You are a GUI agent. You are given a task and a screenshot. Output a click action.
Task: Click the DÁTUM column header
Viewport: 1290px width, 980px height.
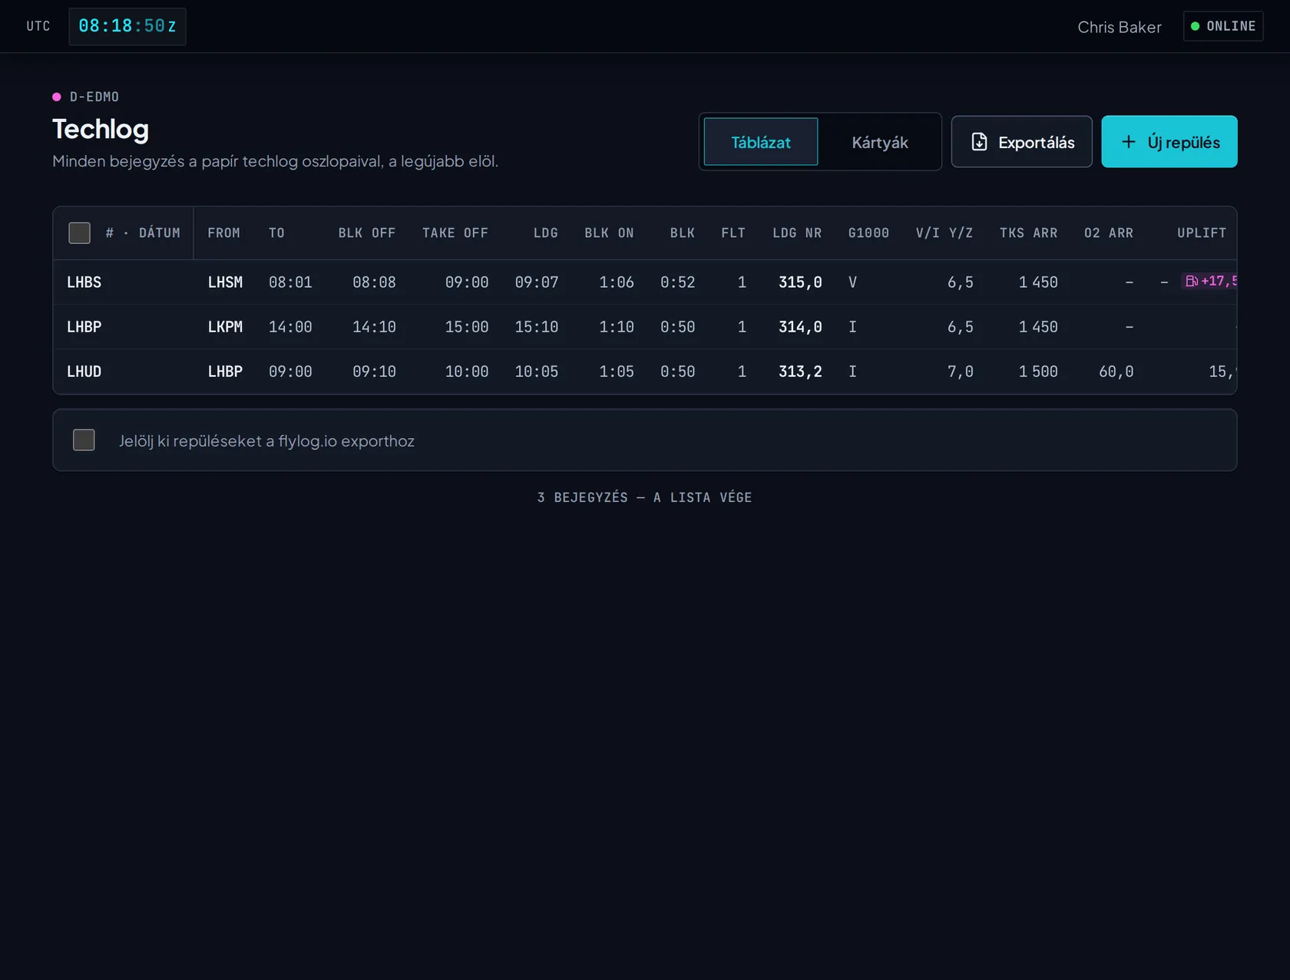coord(159,233)
